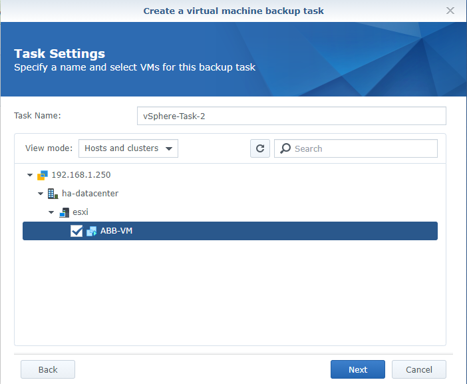Select the esxi host label
The image size is (467, 384).
(x=80, y=212)
